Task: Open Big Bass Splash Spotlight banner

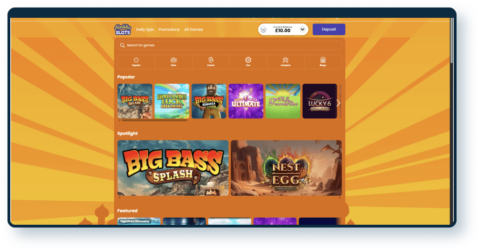Action: pyautogui.click(x=173, y=168)
